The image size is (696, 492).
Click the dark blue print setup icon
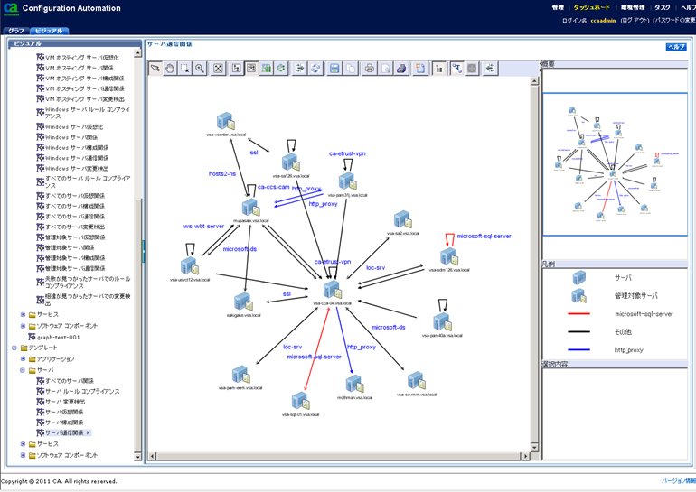pyautogui.click(x=401, y=69)
